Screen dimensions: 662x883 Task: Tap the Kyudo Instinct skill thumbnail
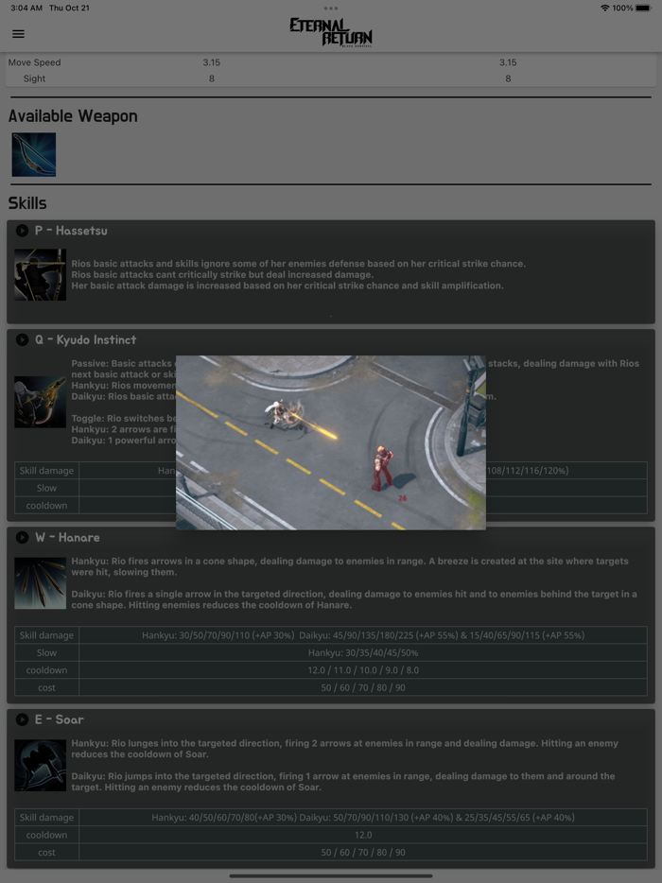click(x=40, y=402)
